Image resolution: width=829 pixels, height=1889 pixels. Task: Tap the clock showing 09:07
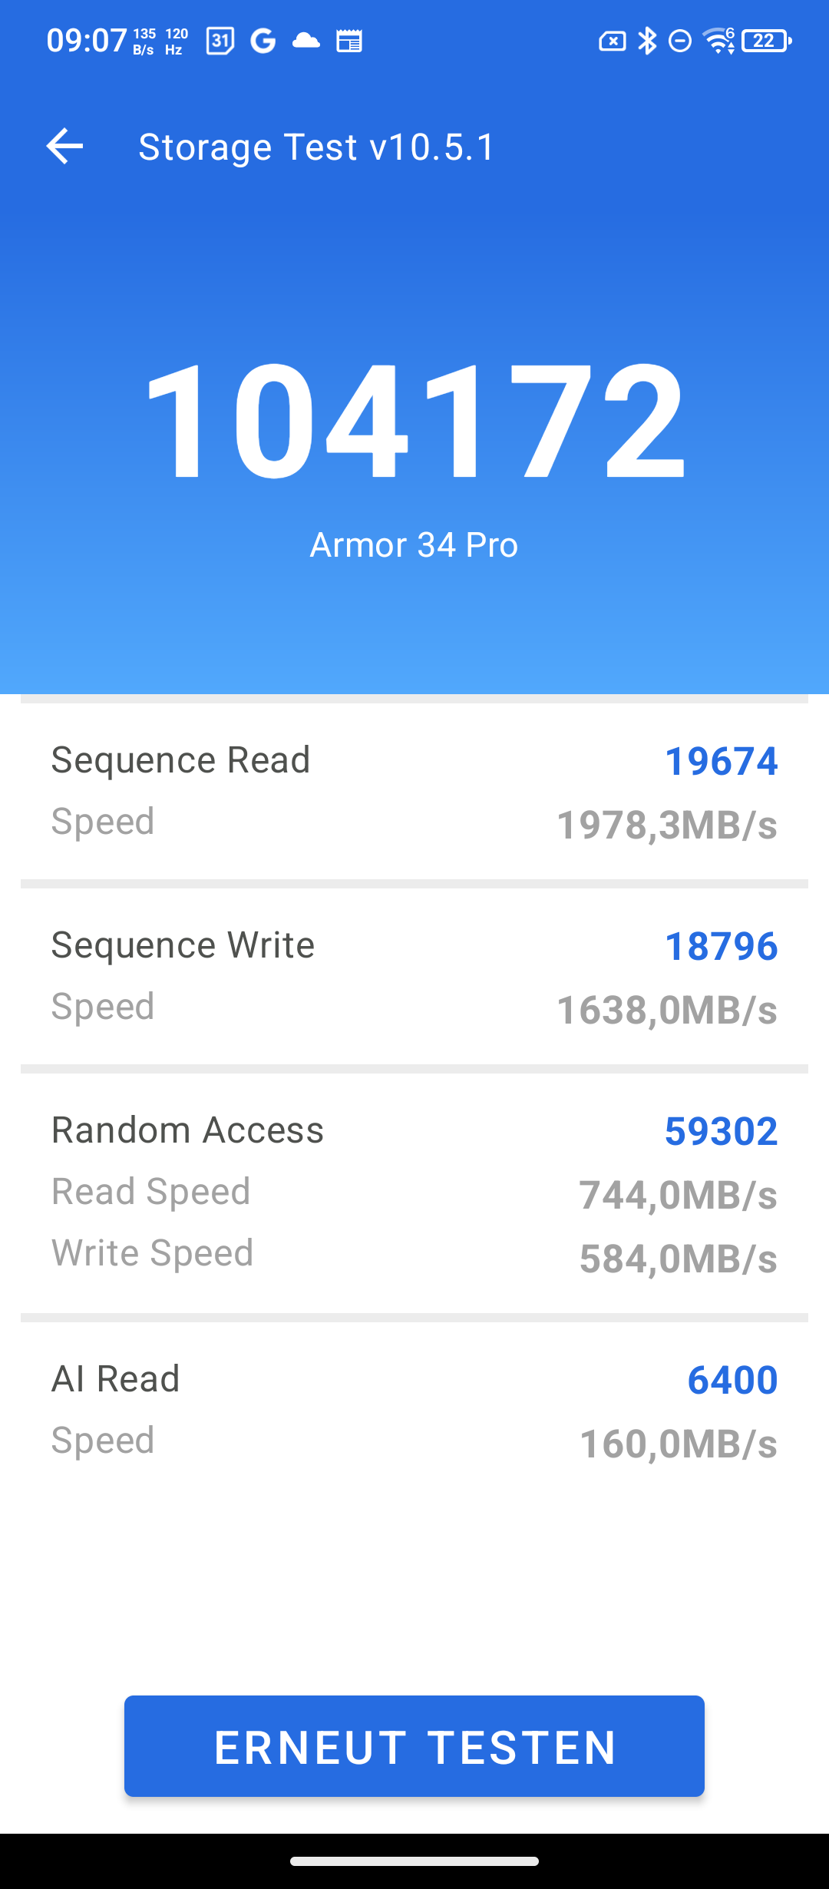[x=86, y=41]
